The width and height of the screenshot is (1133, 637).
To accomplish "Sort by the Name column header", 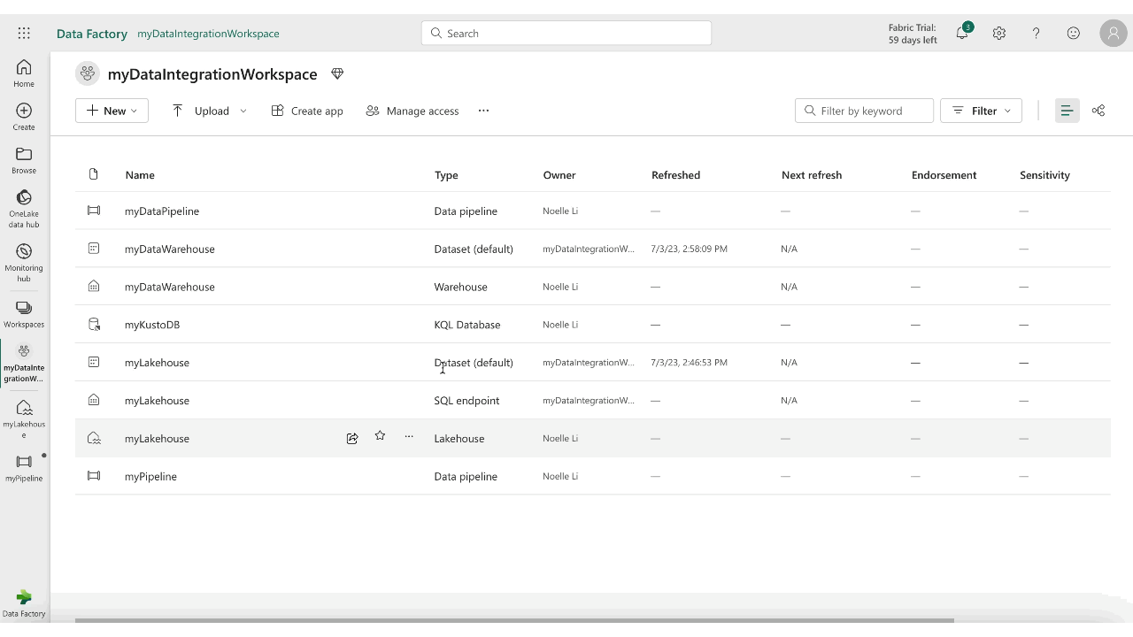I will [140, 174].
